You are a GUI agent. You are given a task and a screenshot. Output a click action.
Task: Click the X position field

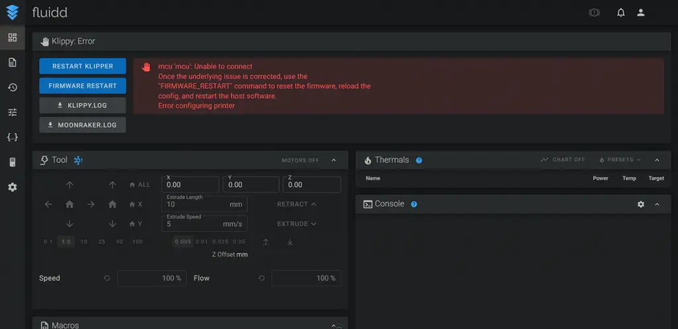click(x=190, y=184)
